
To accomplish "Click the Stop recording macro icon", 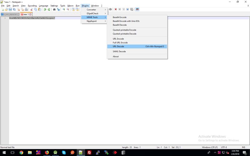I will coord(120,9).
